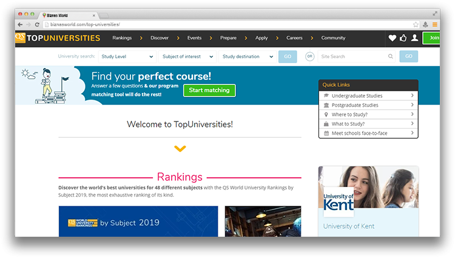Click the heart favorites icon in header

pos(392,38)
